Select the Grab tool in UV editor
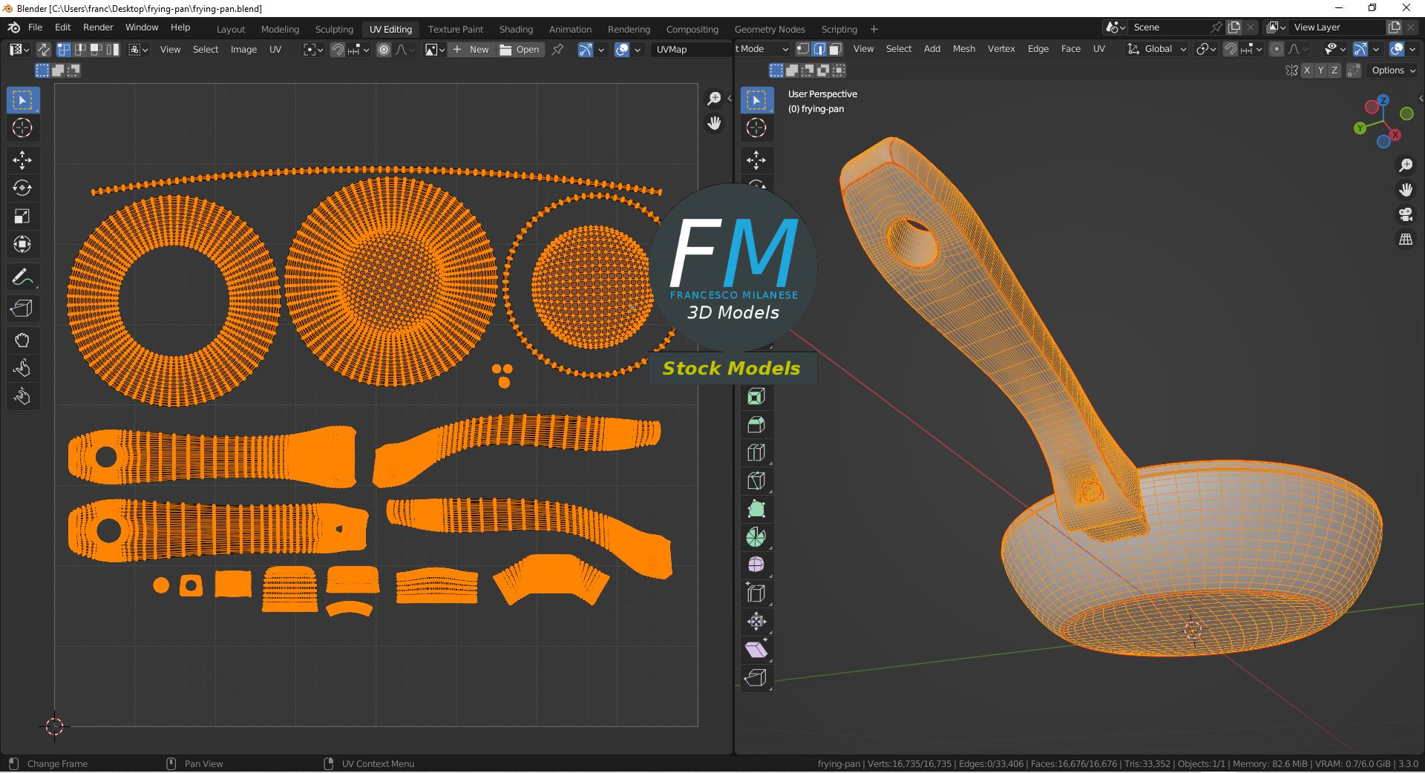1425x773 pixels. [22, 341]
